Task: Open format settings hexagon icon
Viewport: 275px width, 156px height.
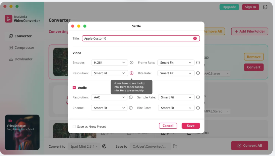Action: coord(104,146)
